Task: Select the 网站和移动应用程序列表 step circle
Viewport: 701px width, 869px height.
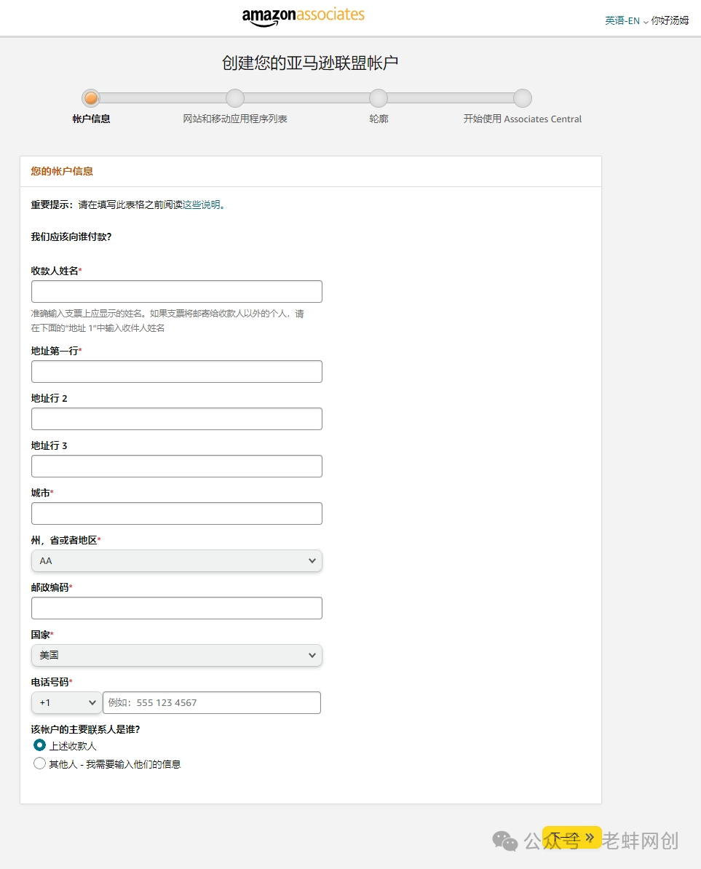Action: (x=235, y=98)
